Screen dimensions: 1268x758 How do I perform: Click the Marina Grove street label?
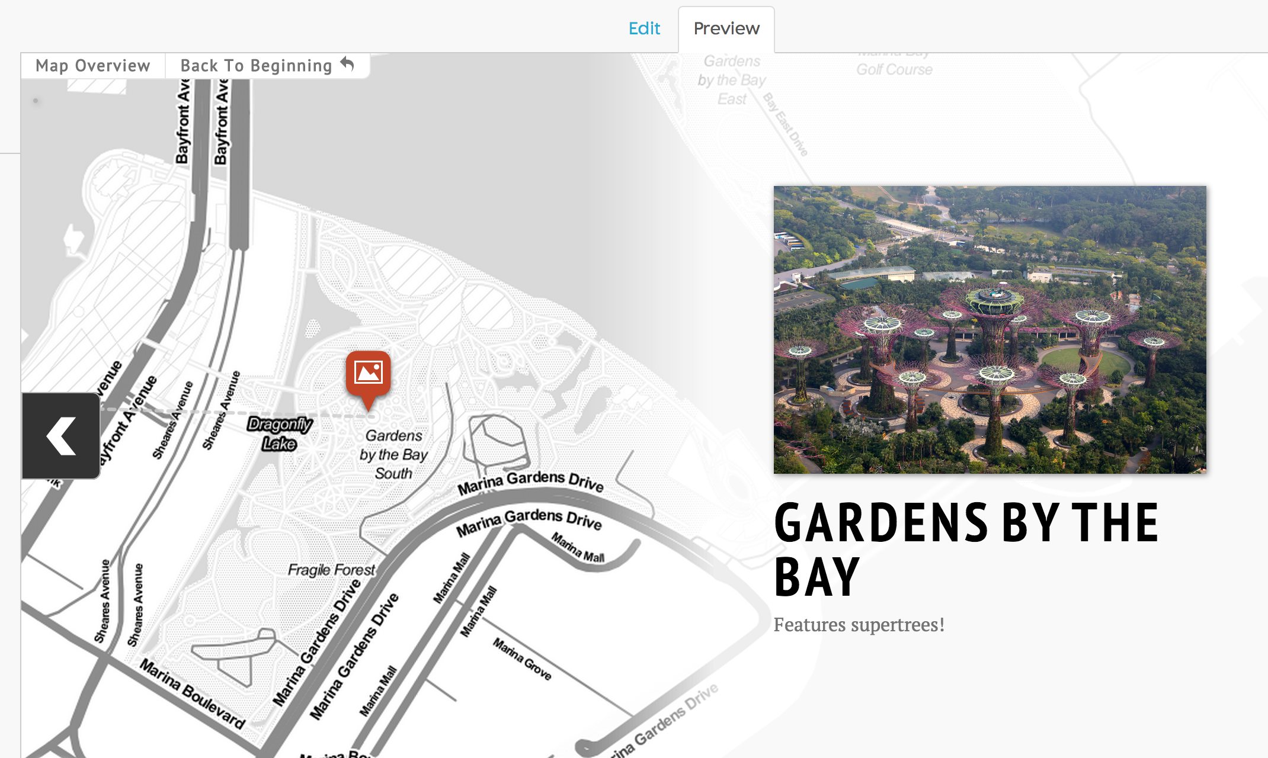pyautogui.click(x=522, y=659)
